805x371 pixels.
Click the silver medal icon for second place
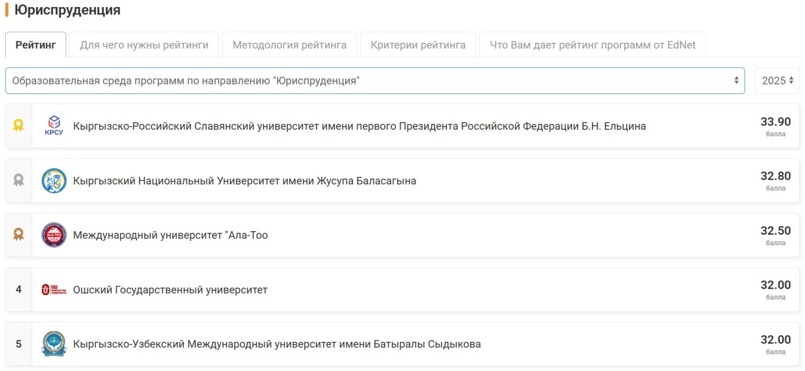[x=19, y=180]
